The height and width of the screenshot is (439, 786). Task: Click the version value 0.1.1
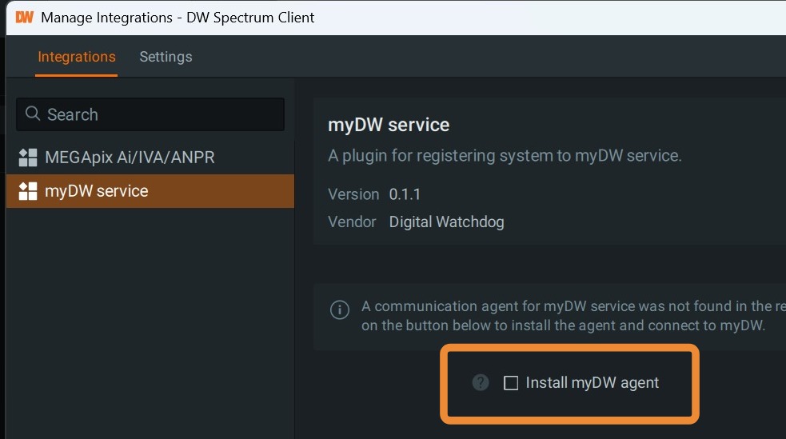405,194
